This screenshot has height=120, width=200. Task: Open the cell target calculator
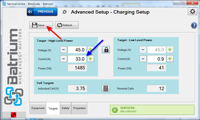pyautogui.click(x=106, y=88)
